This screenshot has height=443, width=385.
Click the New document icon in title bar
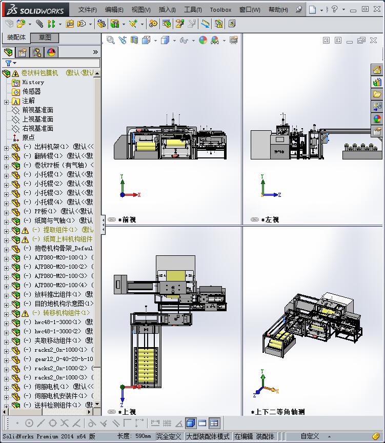[312, 10]
